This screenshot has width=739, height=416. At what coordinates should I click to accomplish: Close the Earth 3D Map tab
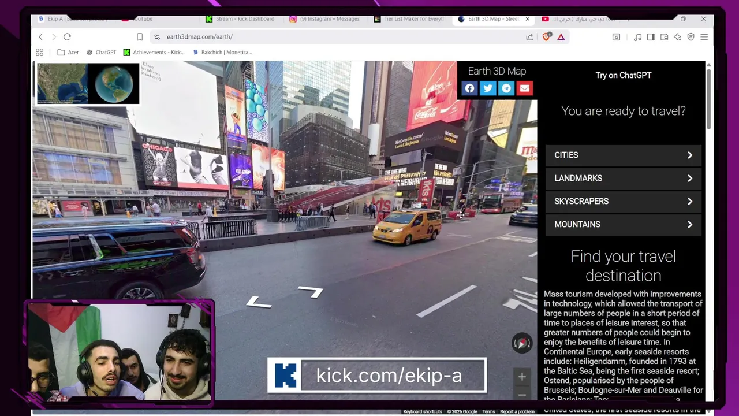(x=527, y=19)
